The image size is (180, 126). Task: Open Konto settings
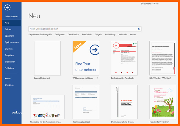(12, 78)
